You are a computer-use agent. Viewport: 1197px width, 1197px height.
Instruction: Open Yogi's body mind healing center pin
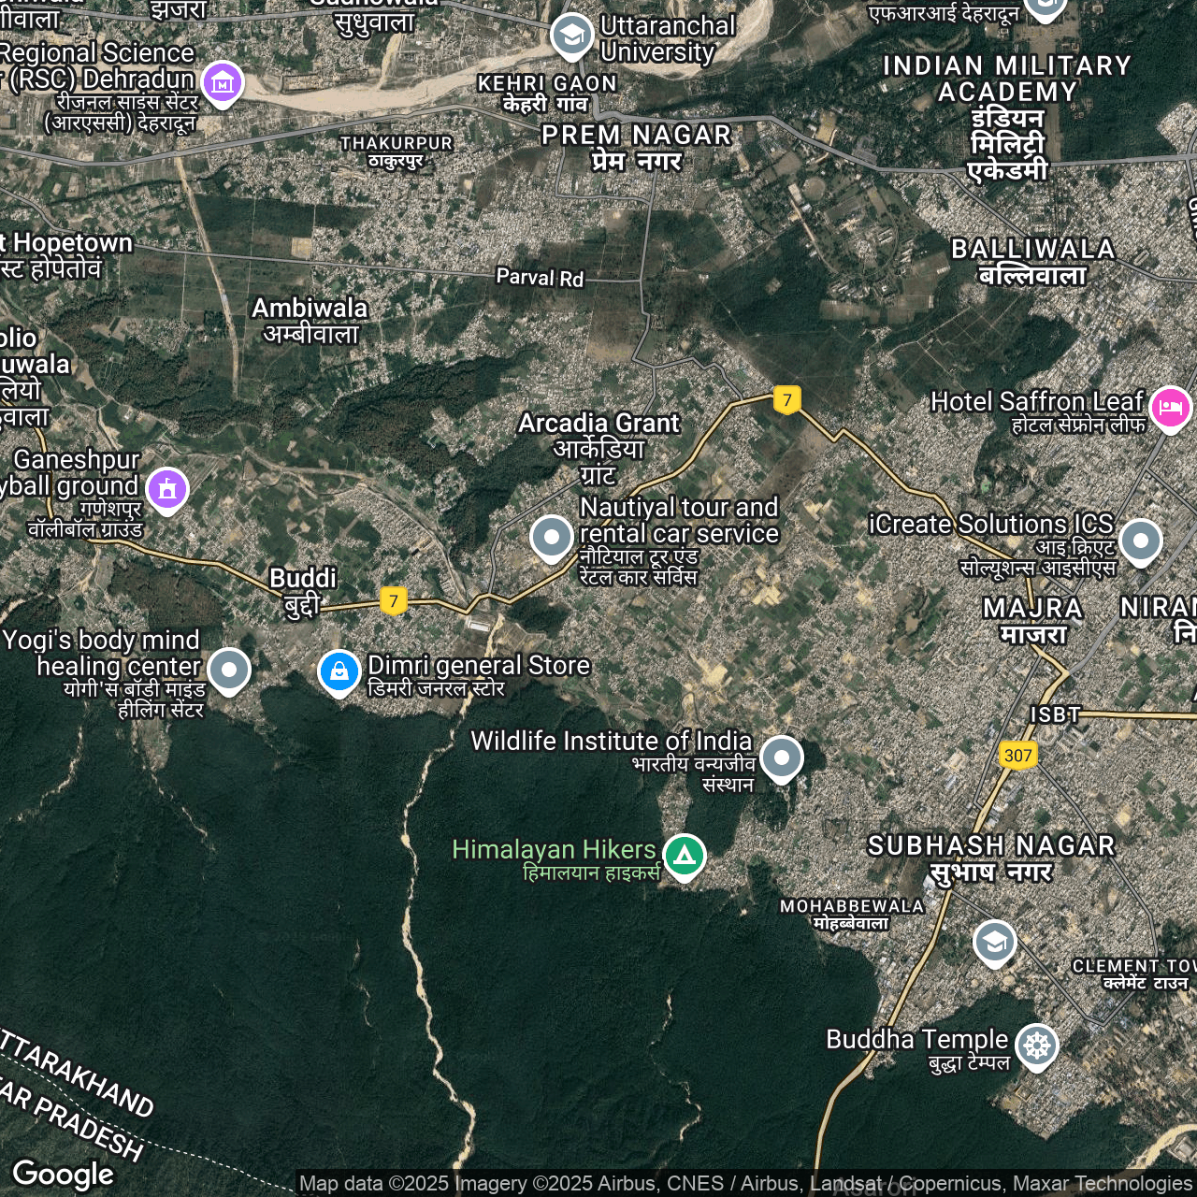[229, 670]
